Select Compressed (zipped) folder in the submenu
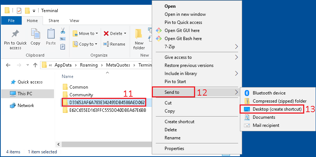 pyautogui.click(x=279, y=101)
